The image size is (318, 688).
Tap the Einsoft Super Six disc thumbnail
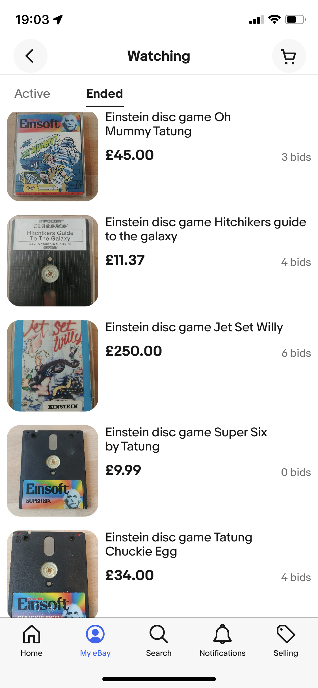tap(53, 471)
